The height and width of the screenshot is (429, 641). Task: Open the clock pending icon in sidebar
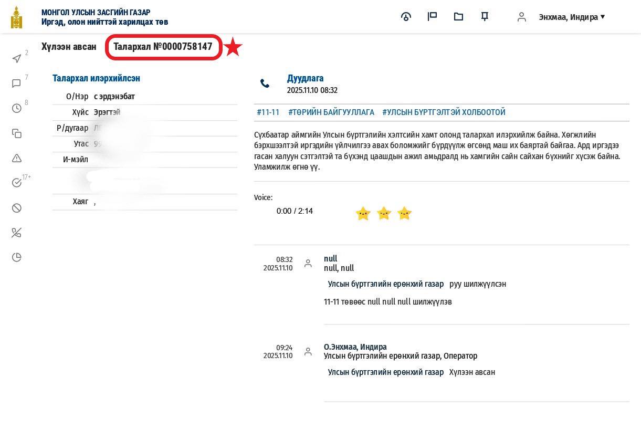click(x=17, y=108)
